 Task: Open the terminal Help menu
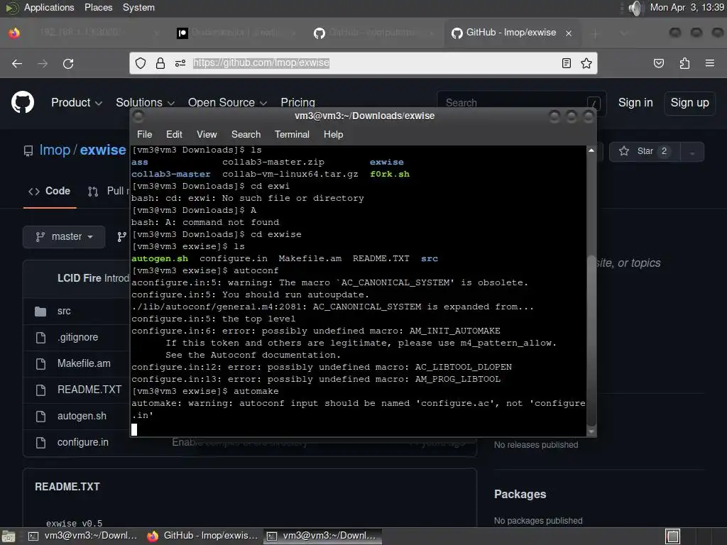334,134
